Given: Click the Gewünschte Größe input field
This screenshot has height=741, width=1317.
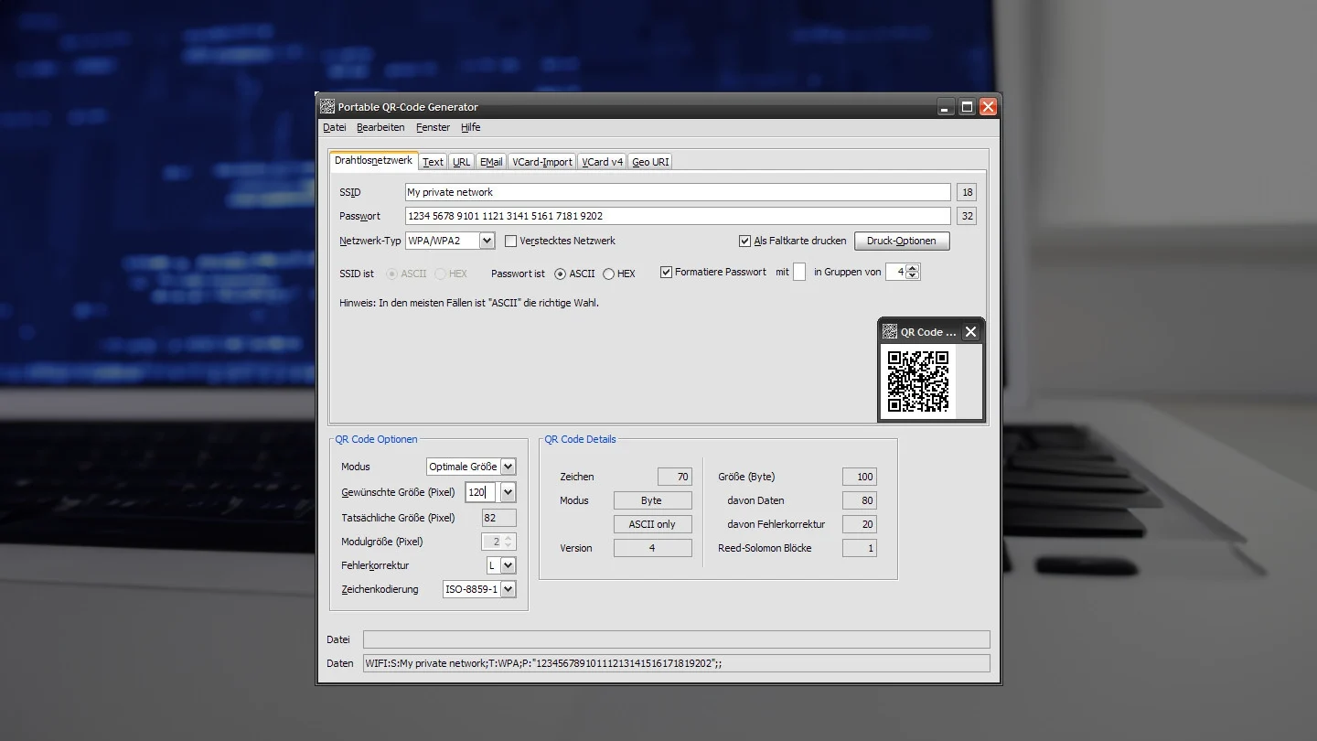Looking at the screenshot, I should (480, 492).
